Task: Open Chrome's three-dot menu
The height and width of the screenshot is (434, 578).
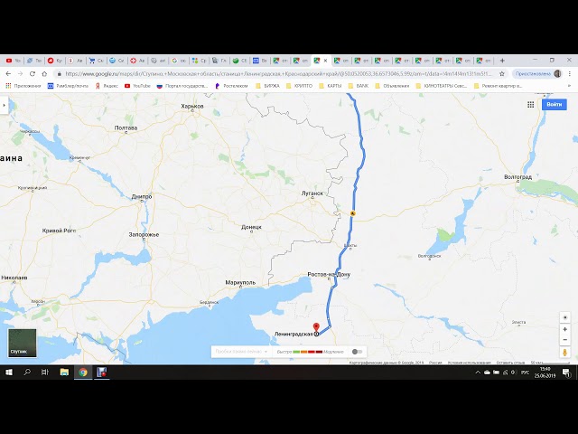Action: pos(570,74)
